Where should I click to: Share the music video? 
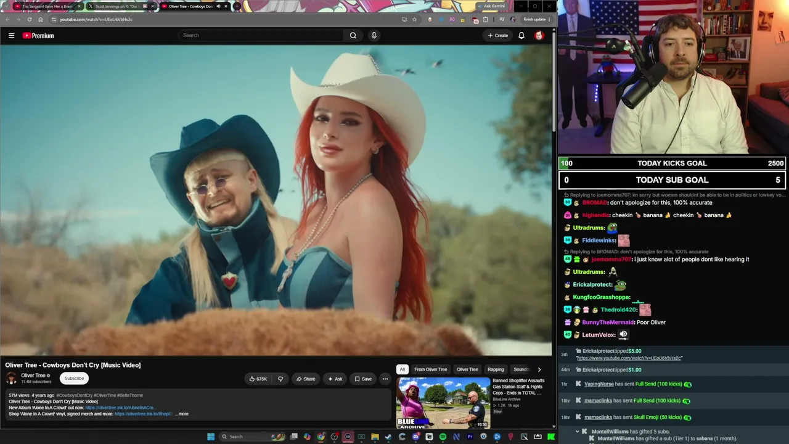point(306,379)
